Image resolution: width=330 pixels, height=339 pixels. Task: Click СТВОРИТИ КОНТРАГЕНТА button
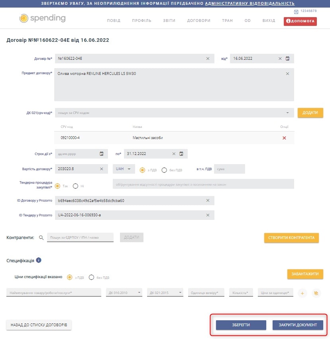(291, 237)
